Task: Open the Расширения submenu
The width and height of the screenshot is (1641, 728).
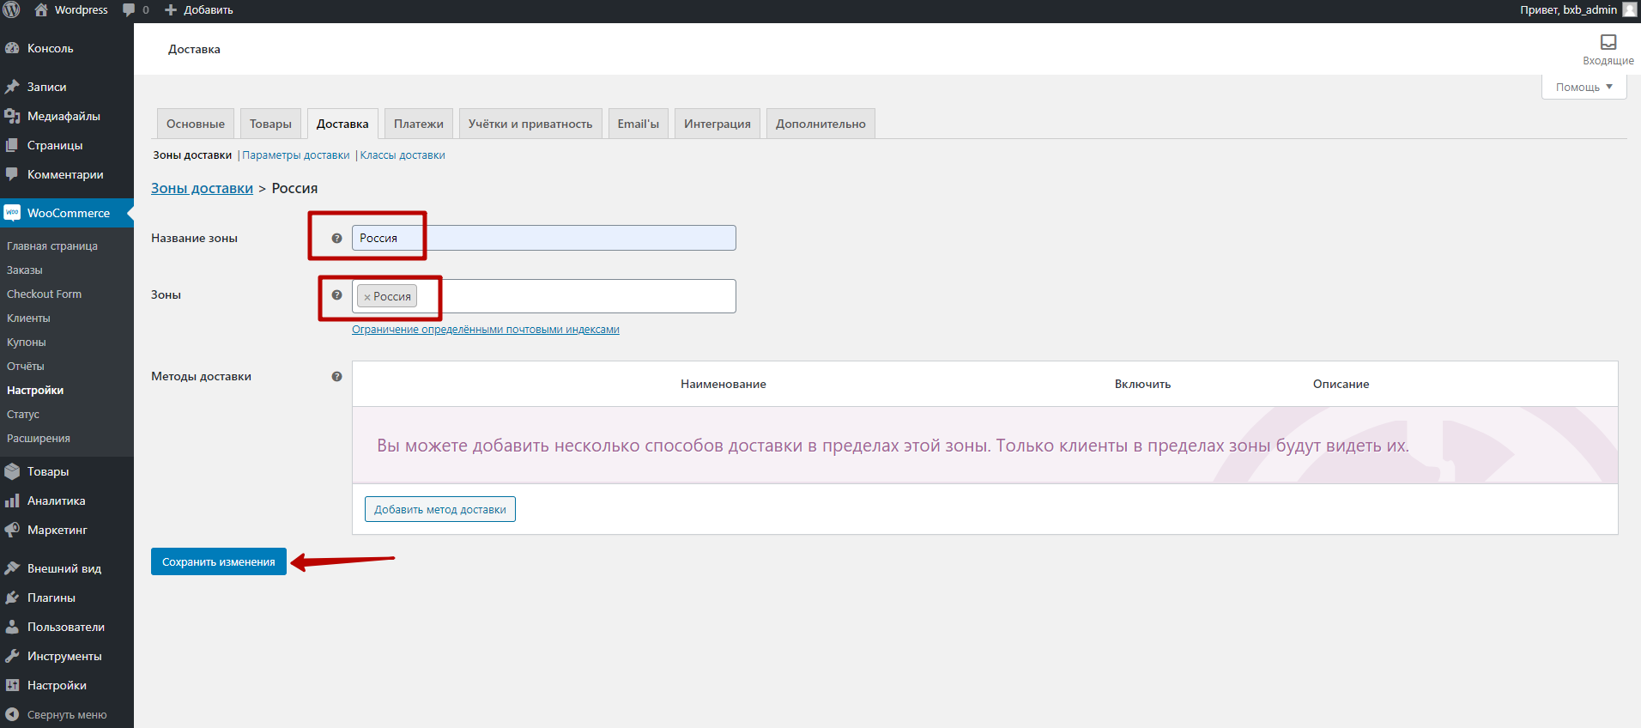Action: [x=39, y=438]
